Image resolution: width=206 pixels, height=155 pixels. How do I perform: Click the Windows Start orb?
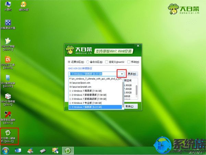click(5, 151)
